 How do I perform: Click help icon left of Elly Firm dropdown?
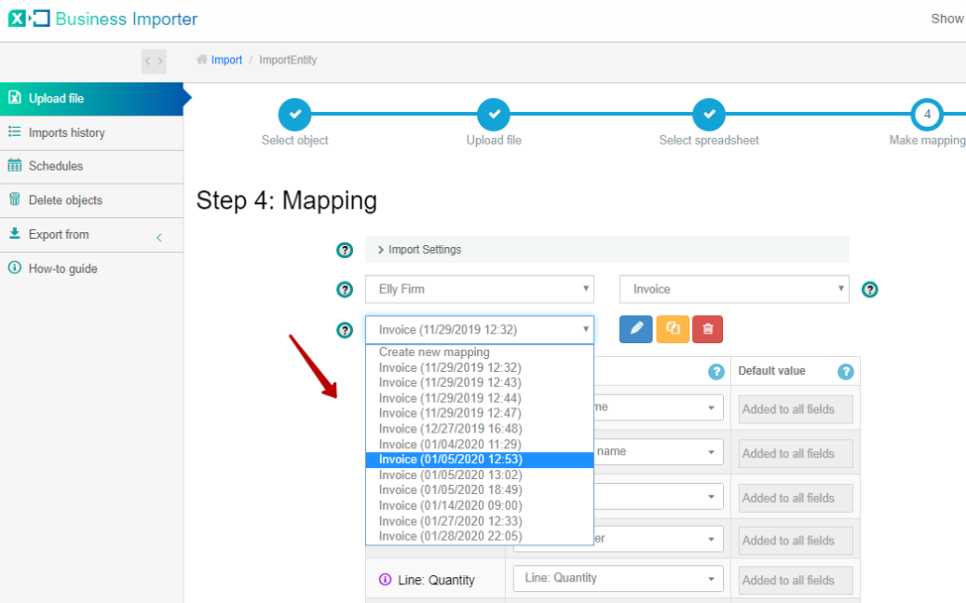pyautogui.click(x=344, y=290)
